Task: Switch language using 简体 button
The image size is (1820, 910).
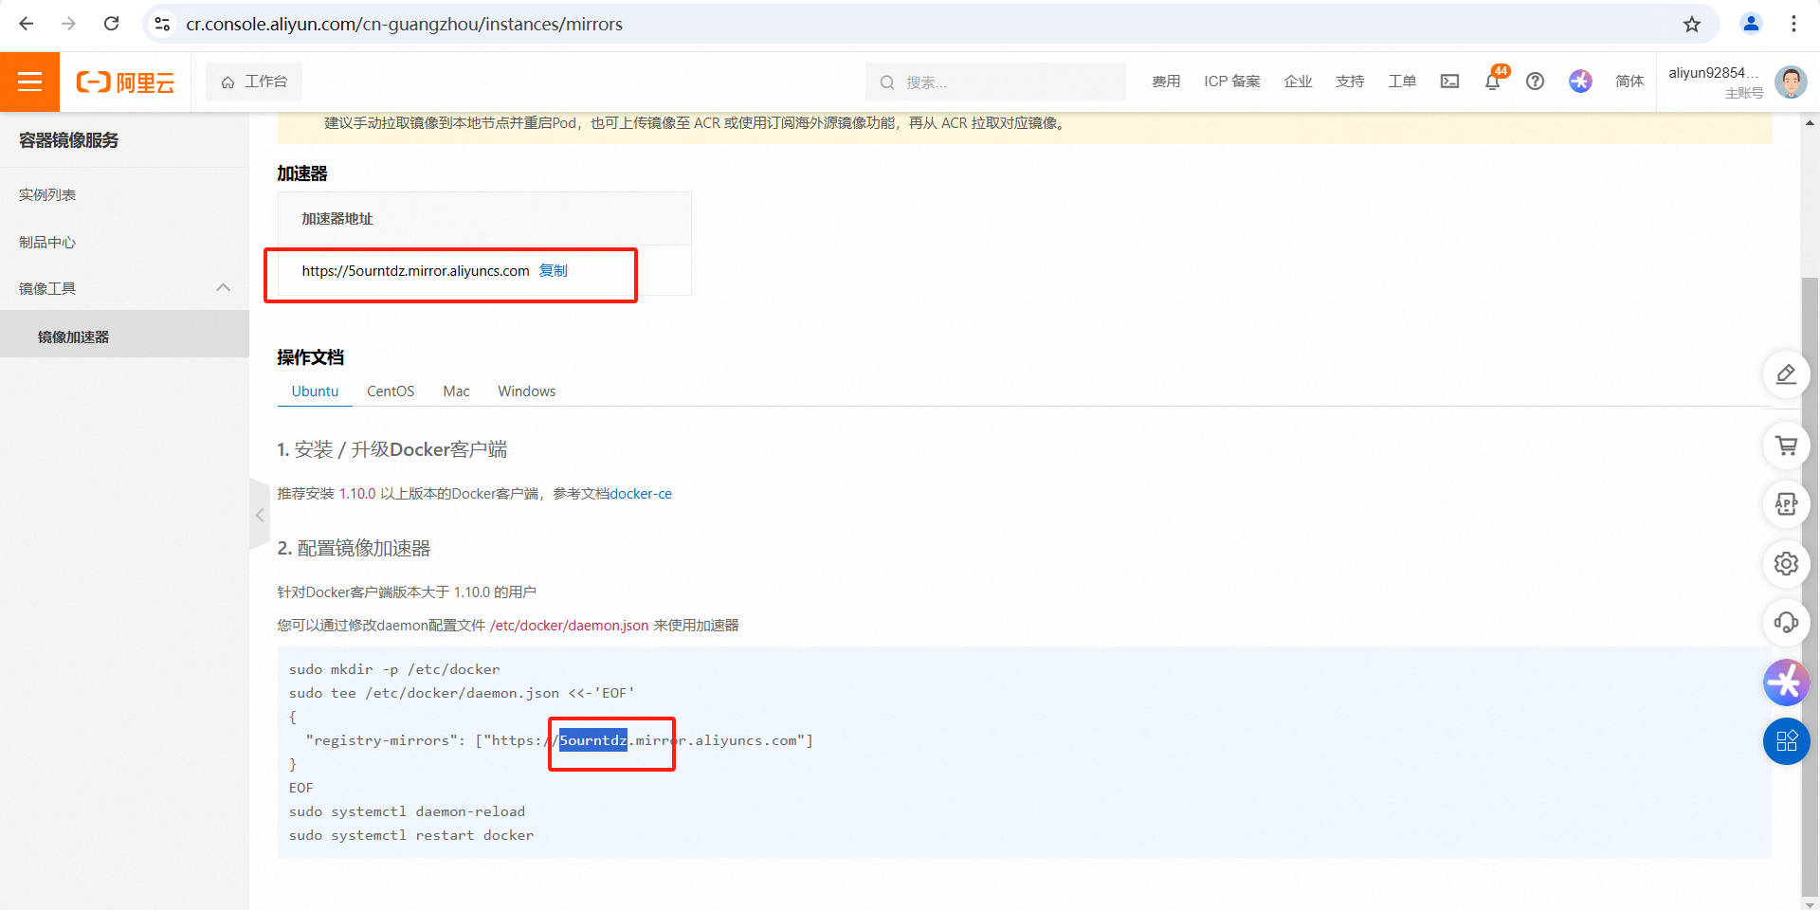Action: coord(1629,82)
